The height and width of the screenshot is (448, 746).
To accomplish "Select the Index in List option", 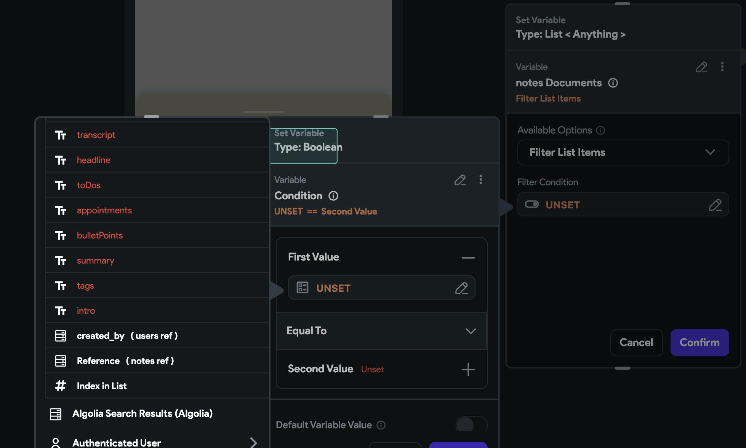I will (102, 386).
